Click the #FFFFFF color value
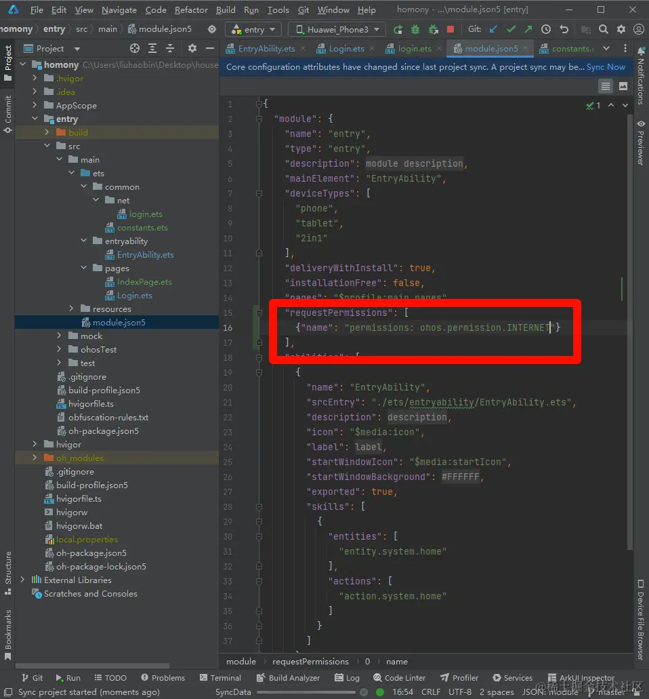The image size is (649, 699). [460, 477]
